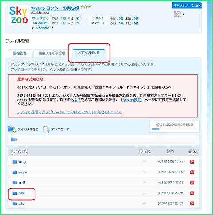Click the zip folder icon

pyautogui.click(x=15, y=203)
